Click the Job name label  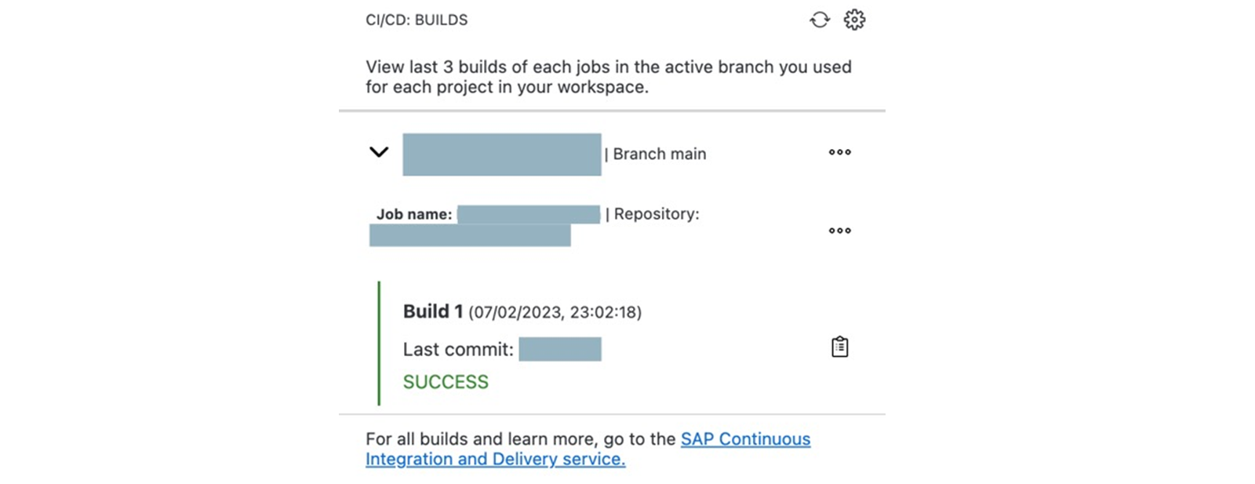click(x=414, y=214)
